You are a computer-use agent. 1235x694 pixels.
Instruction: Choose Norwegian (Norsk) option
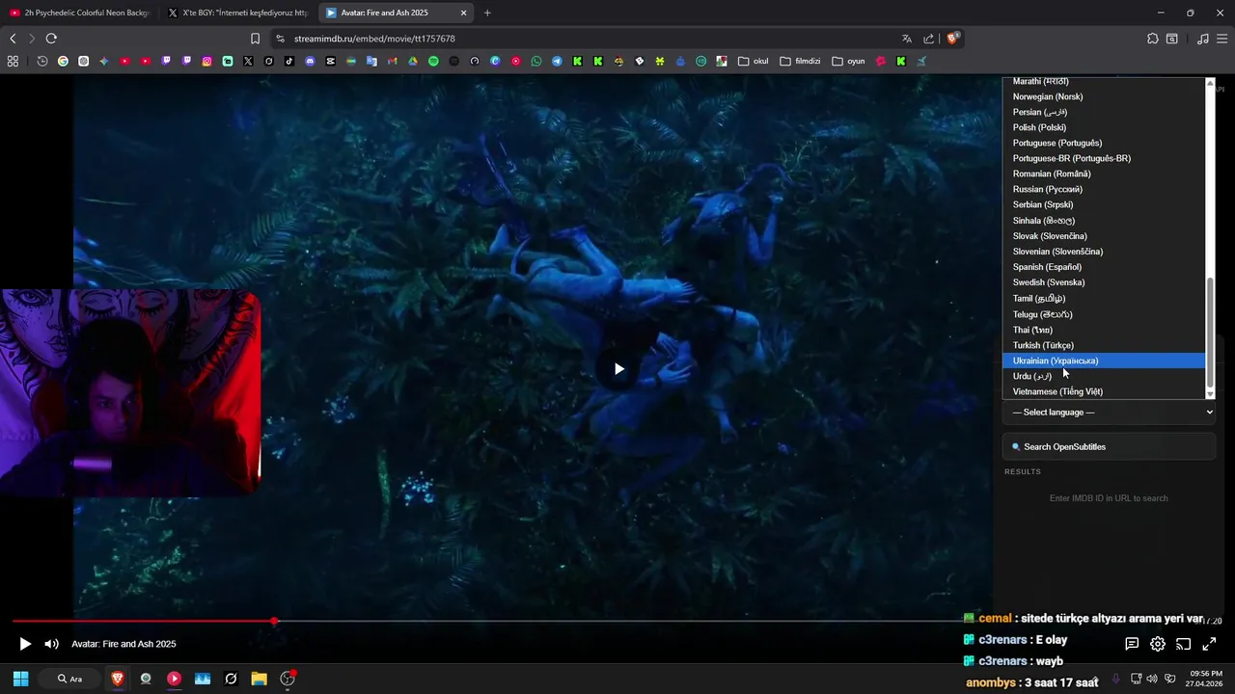click(1104, 96)
